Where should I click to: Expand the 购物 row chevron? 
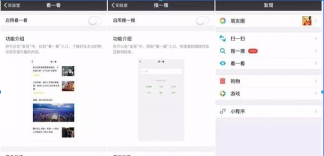(316, 81)
